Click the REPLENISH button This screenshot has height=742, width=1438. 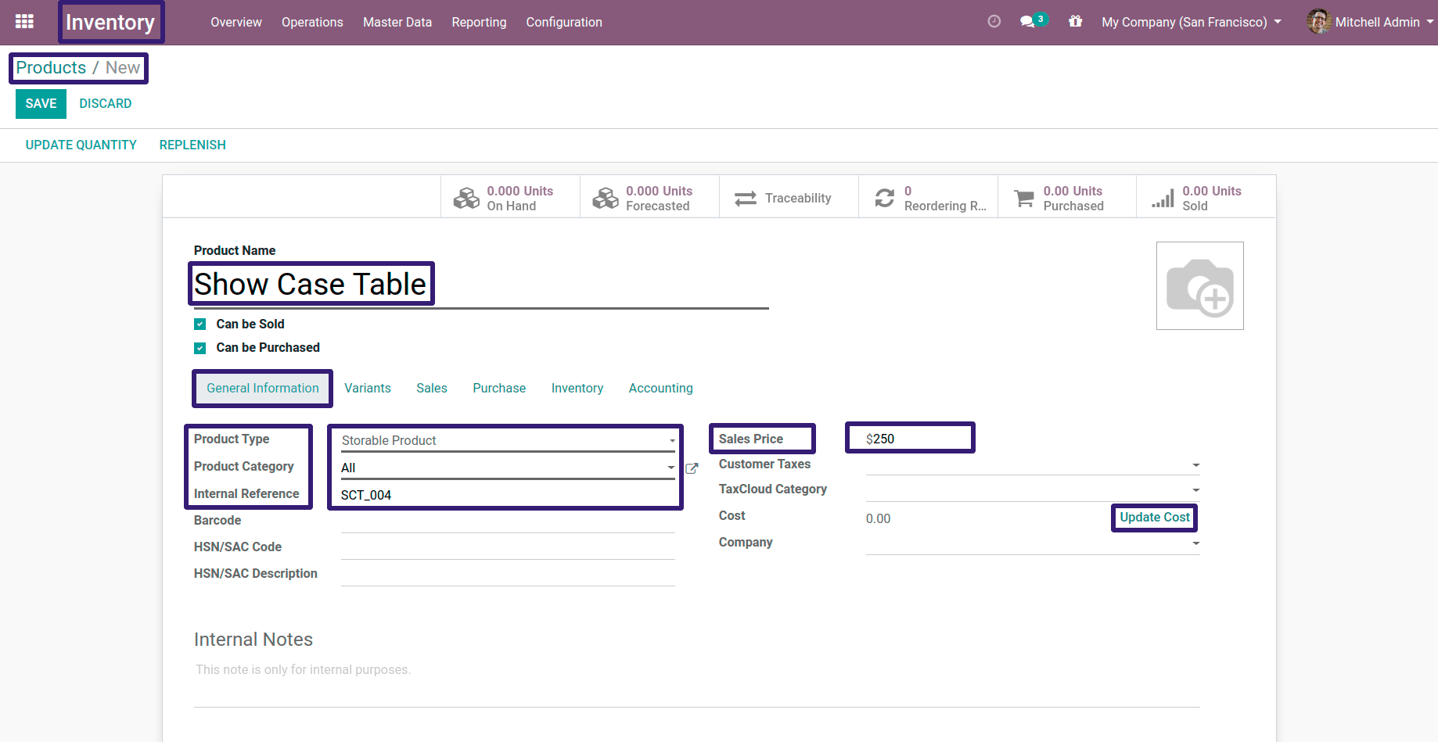pyautogui.click(x=192, y=145)
